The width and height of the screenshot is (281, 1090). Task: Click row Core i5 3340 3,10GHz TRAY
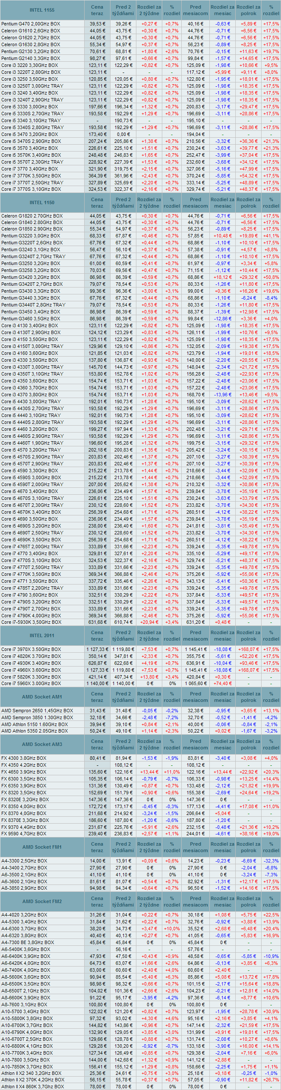coord(140,120)
